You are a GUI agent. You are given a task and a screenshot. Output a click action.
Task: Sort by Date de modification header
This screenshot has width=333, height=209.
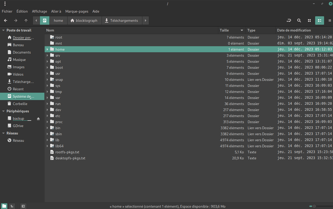[304, 30]
